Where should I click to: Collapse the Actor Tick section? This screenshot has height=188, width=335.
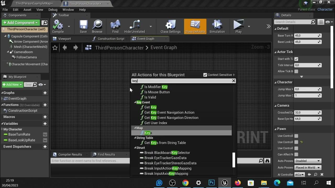[x=275, y=52]
